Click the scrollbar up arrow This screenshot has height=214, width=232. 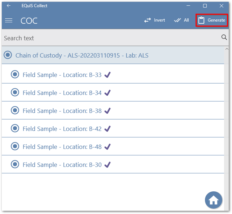[227, 49]
